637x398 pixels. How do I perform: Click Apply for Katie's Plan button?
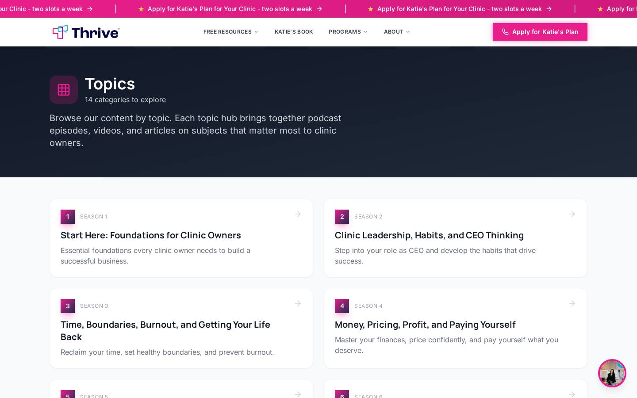coord(540,32)
